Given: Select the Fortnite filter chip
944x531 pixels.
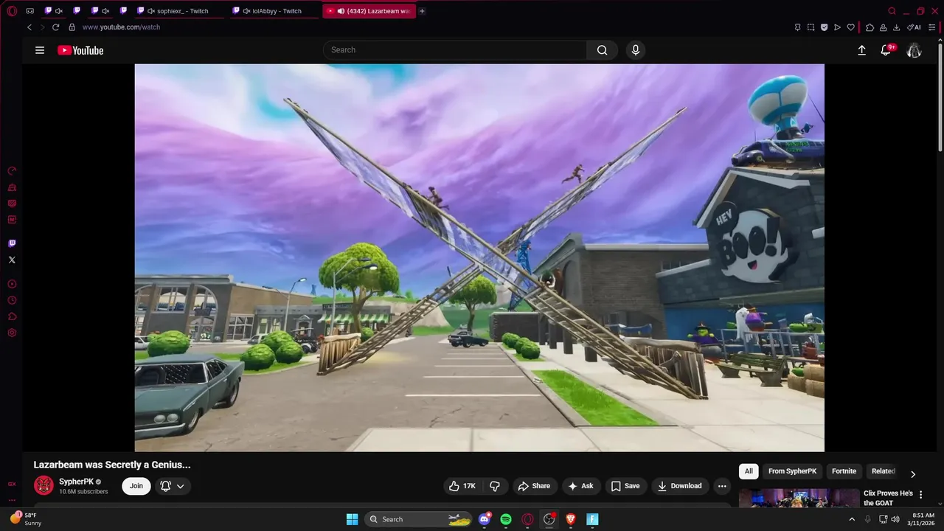Looking at the screenshot, I should pos(844,471).
